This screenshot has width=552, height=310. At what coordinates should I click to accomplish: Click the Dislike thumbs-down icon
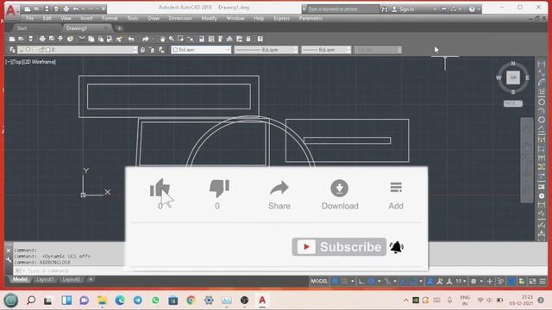pyautogui.click(x=219, y=188)
